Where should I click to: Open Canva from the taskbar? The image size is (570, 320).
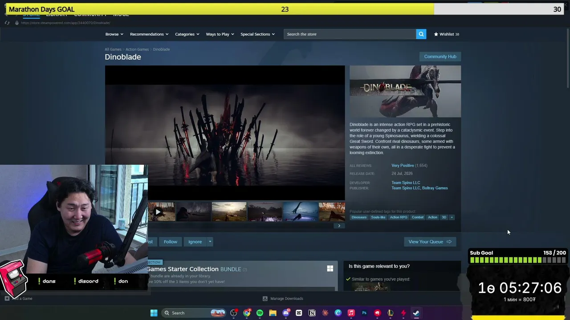338,313
